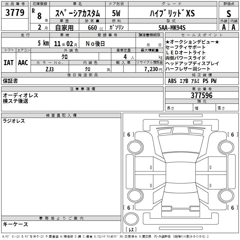Click the star before オークションデビュー
The height and width of the screenshot is (240, 240).
(168, 42)
